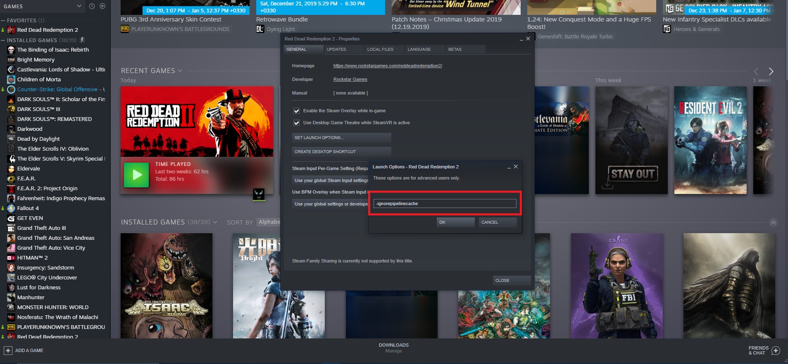Click the Heroes & Generals logo icon
Image resolution: width=788 pixels, height=364 pixels.
coord(667,29)
